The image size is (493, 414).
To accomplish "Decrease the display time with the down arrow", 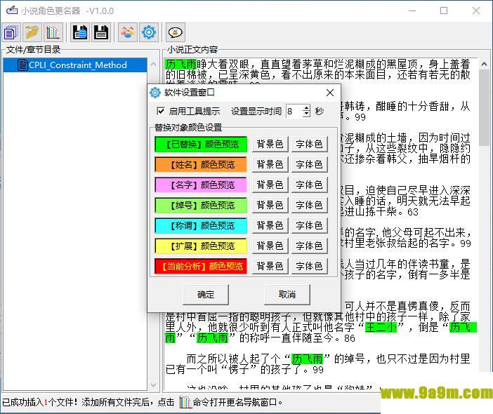I will tap(306, 114).
